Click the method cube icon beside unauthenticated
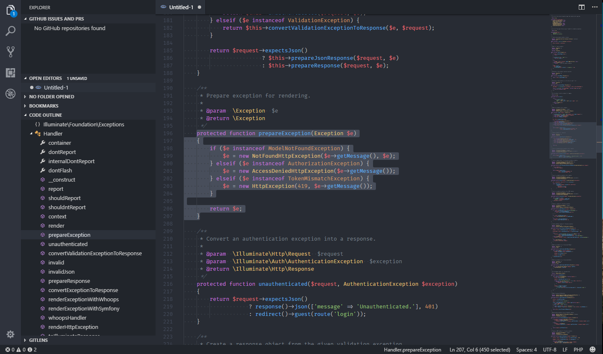The height and width of the screenshot is (354, 603). point(43,244)
